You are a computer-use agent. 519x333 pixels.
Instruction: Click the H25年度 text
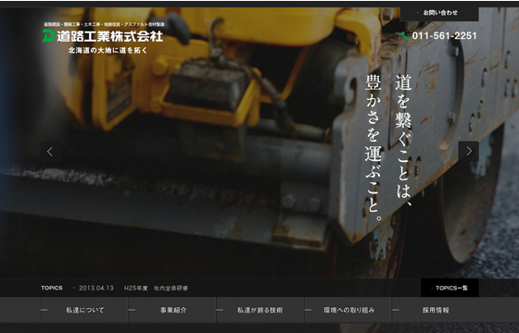pyautogui.click(x=135, y=288)
